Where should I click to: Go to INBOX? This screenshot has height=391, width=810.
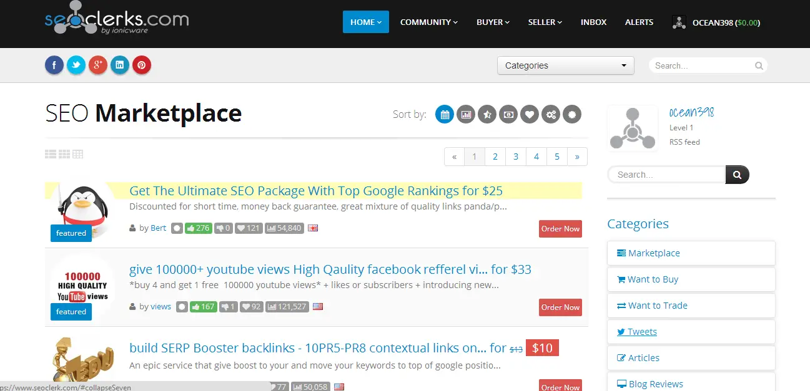[x=593, y=22]
